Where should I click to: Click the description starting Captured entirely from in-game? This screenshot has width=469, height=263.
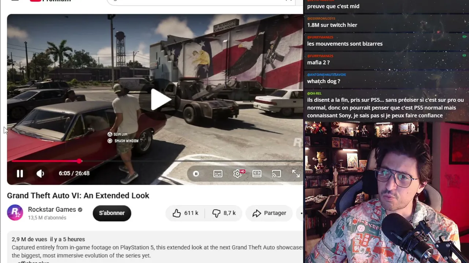click(158, 251)
